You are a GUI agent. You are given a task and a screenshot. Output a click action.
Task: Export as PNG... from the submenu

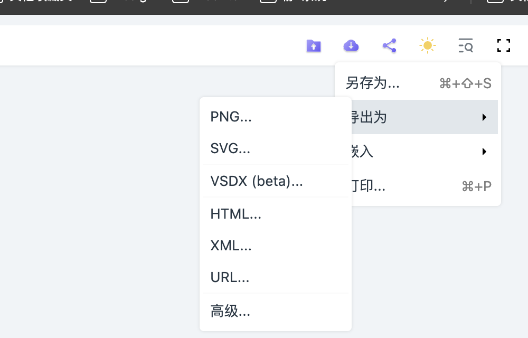(231, 117)
